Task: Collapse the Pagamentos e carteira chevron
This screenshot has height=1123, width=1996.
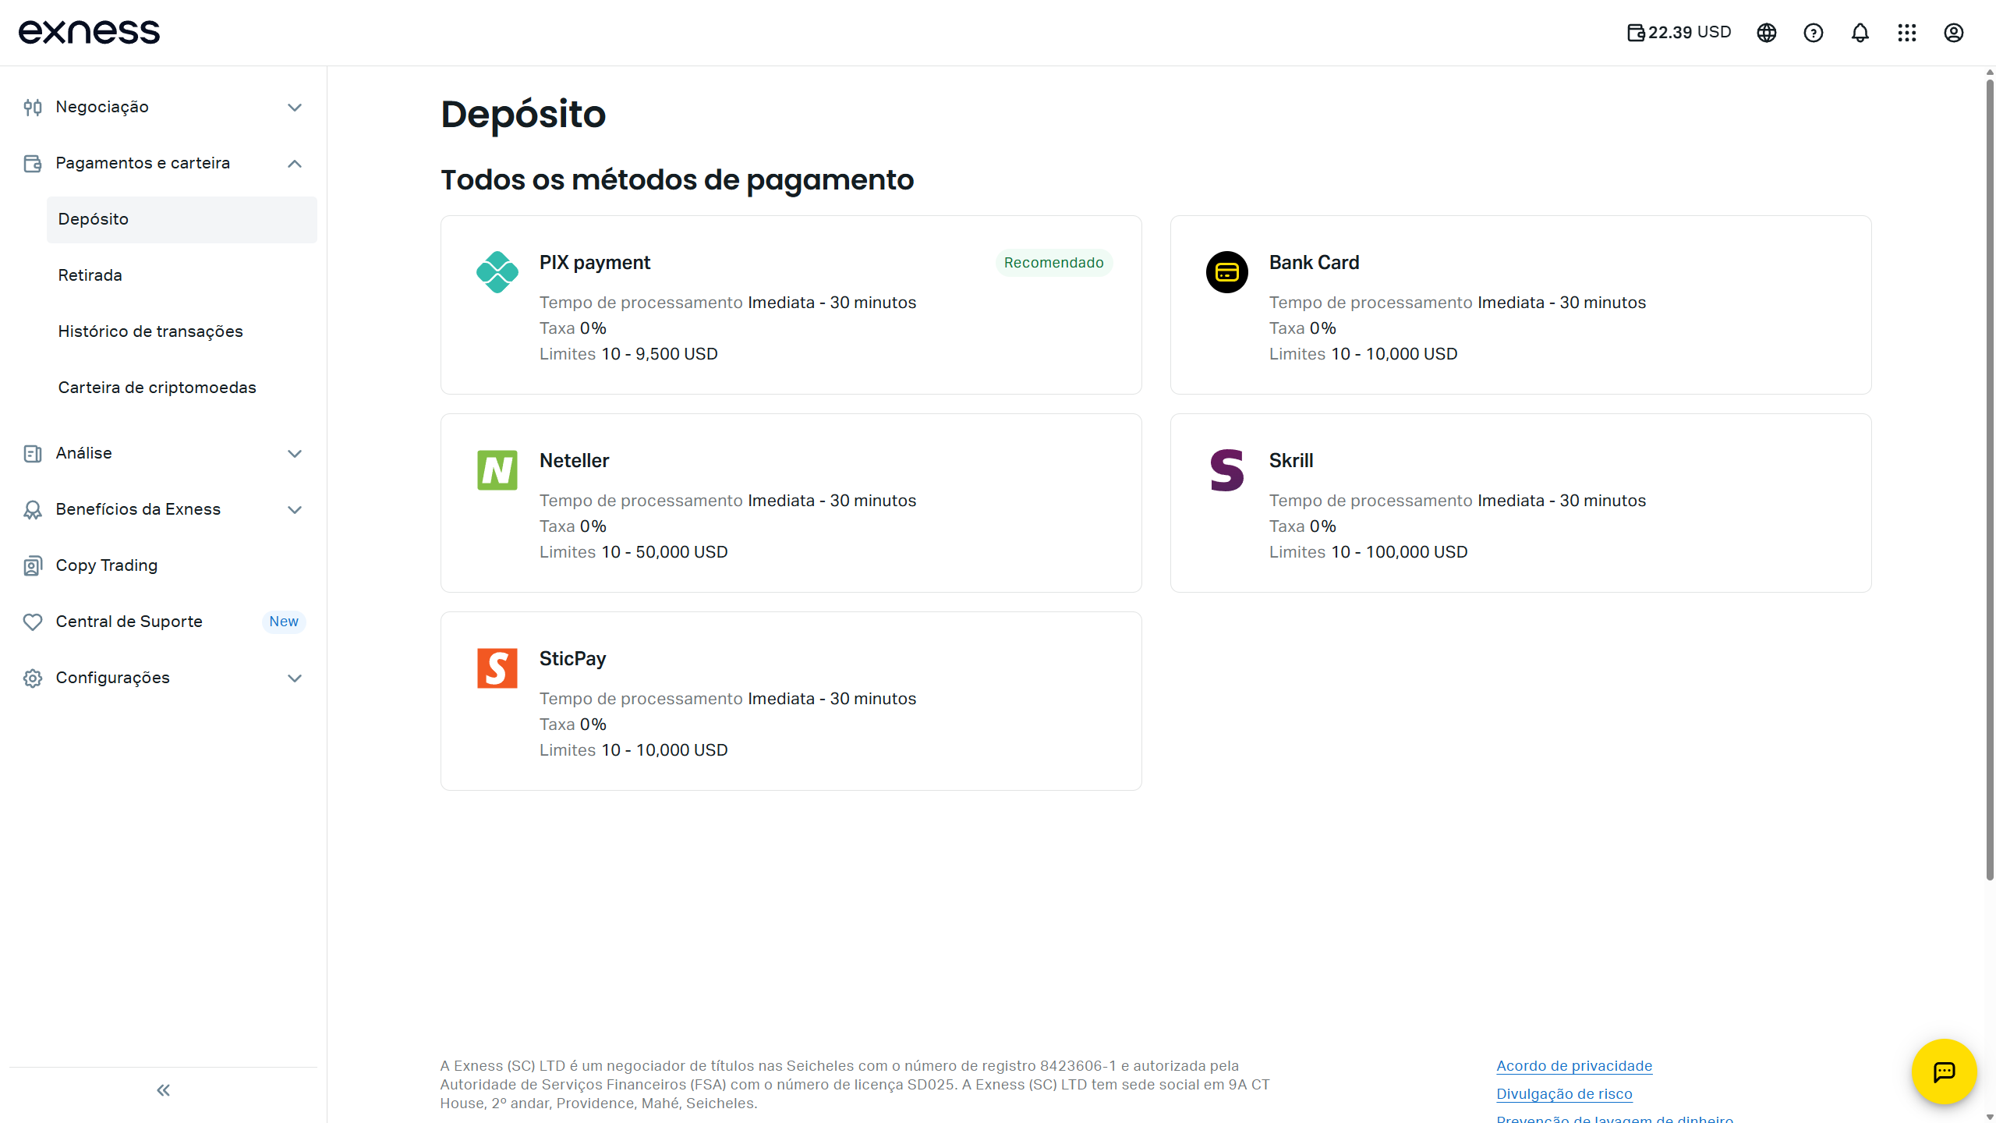Action: pos(295,164)
